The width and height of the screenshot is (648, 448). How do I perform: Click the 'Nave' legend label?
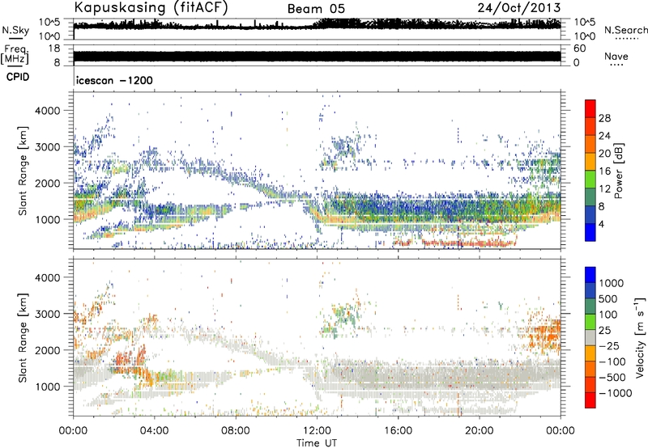616,57
